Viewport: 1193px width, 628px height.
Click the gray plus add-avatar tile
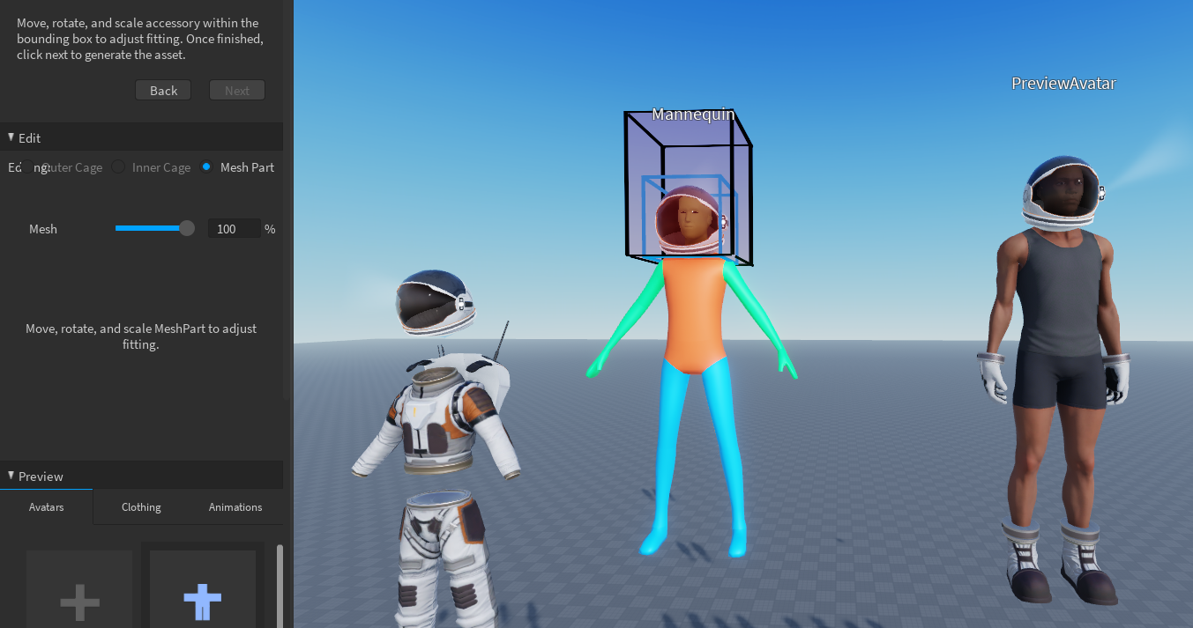click(x=79, y=589)
